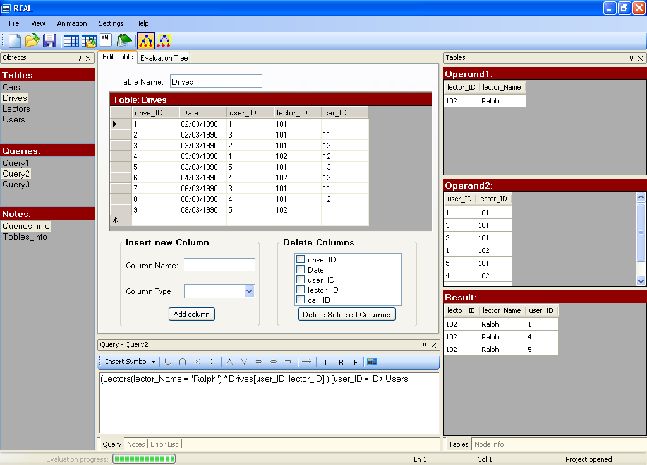647x465 pixels.
Task: Open the Insert Symbol dropdown
Action: [x=130, y=362]
